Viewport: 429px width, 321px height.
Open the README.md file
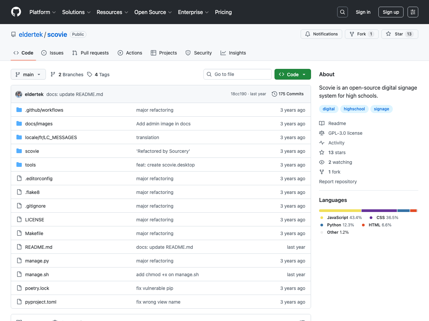tap(39, 247)
